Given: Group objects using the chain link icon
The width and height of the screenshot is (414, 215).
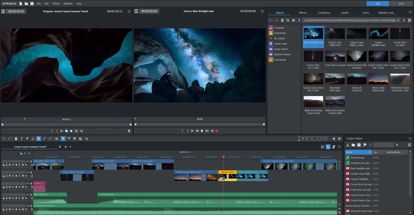Looking at the screenshot, I should click(x=44, y=138).
